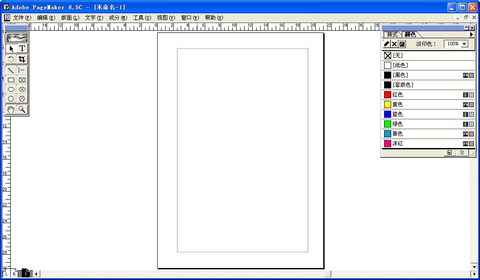
Task: Expand the Colors palette flyout menu arrow
Action: pyautogui.click(x=472, y=35)
